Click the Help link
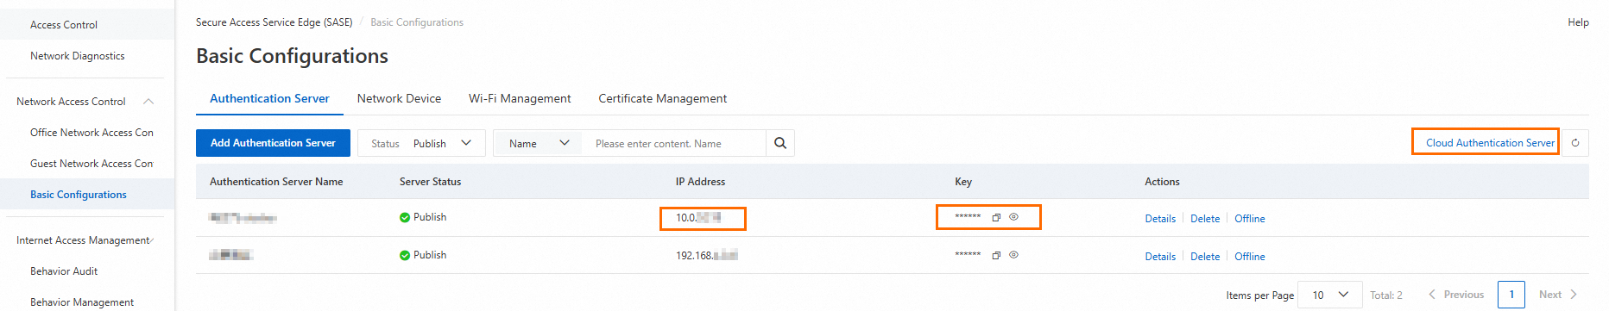Image resolution: width=1609 pixels, height=311 pixels. point(1578,22)
